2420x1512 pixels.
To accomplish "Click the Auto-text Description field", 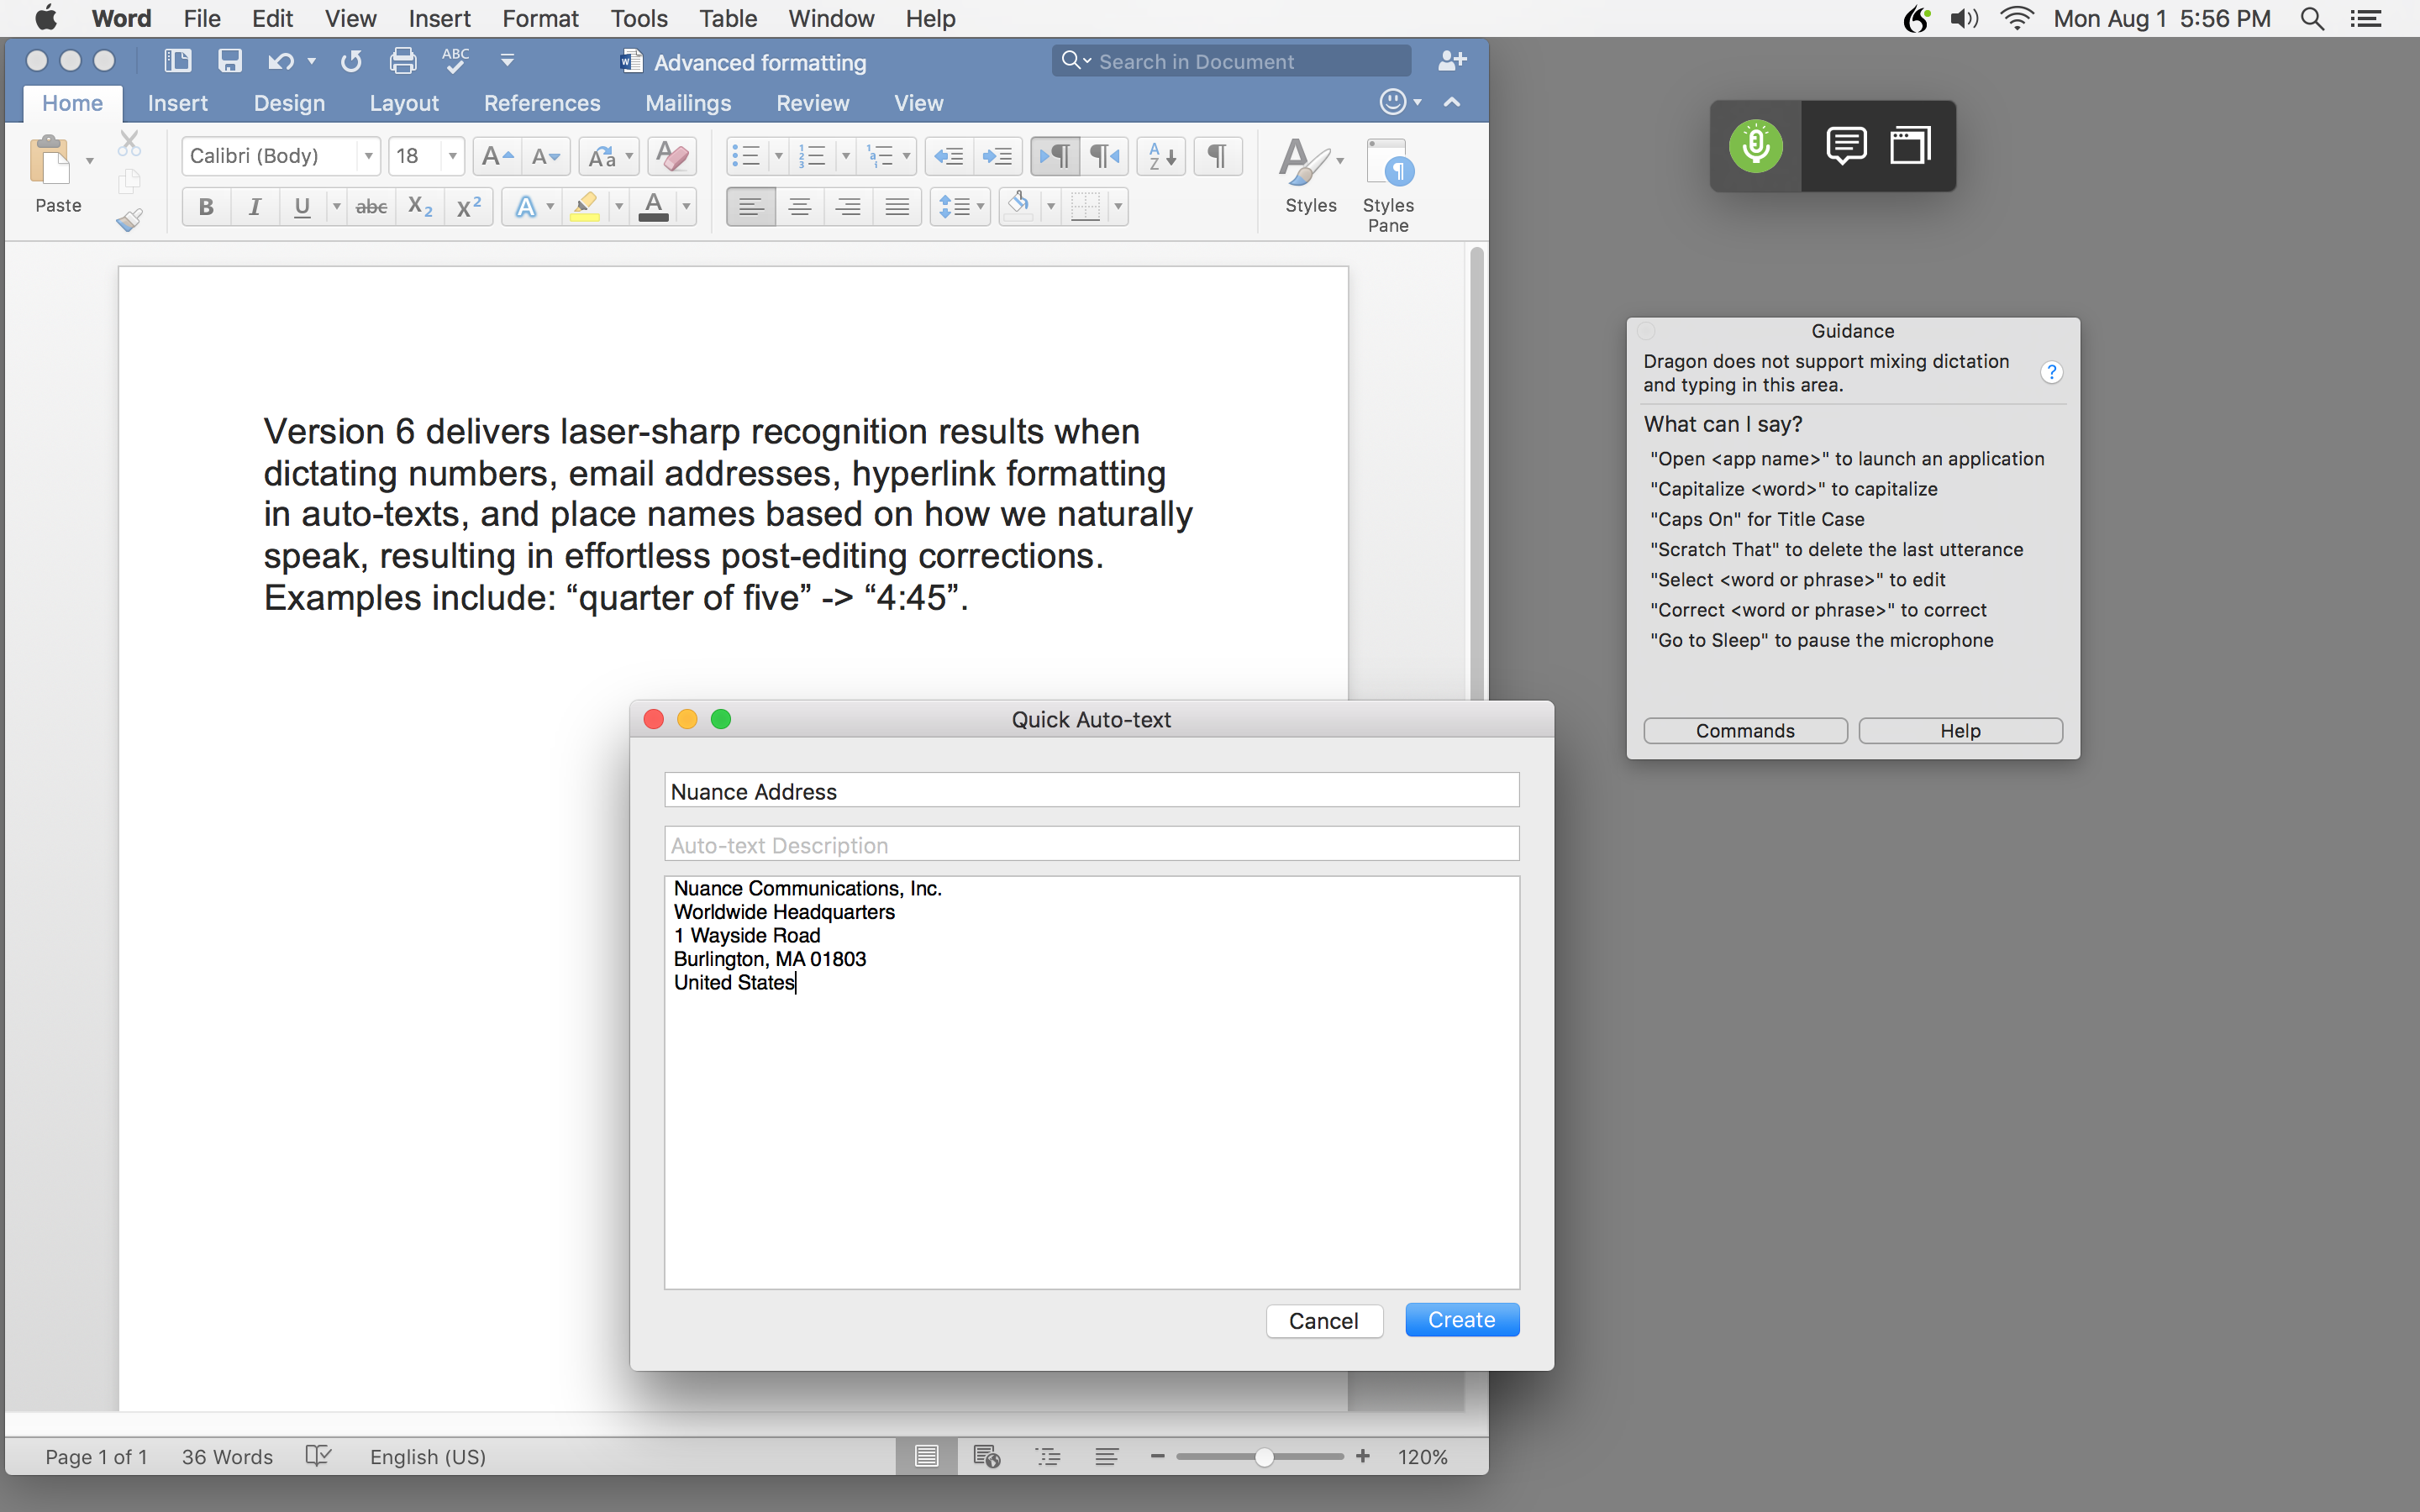I will [x=1092, y=844].
